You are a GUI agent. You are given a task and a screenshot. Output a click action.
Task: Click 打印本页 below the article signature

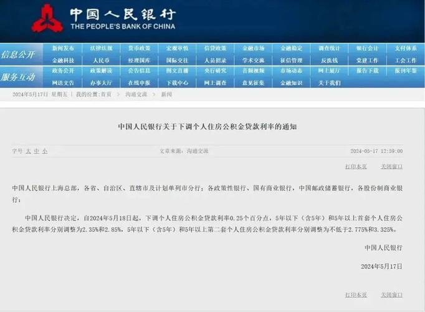[x=356, y=295]
